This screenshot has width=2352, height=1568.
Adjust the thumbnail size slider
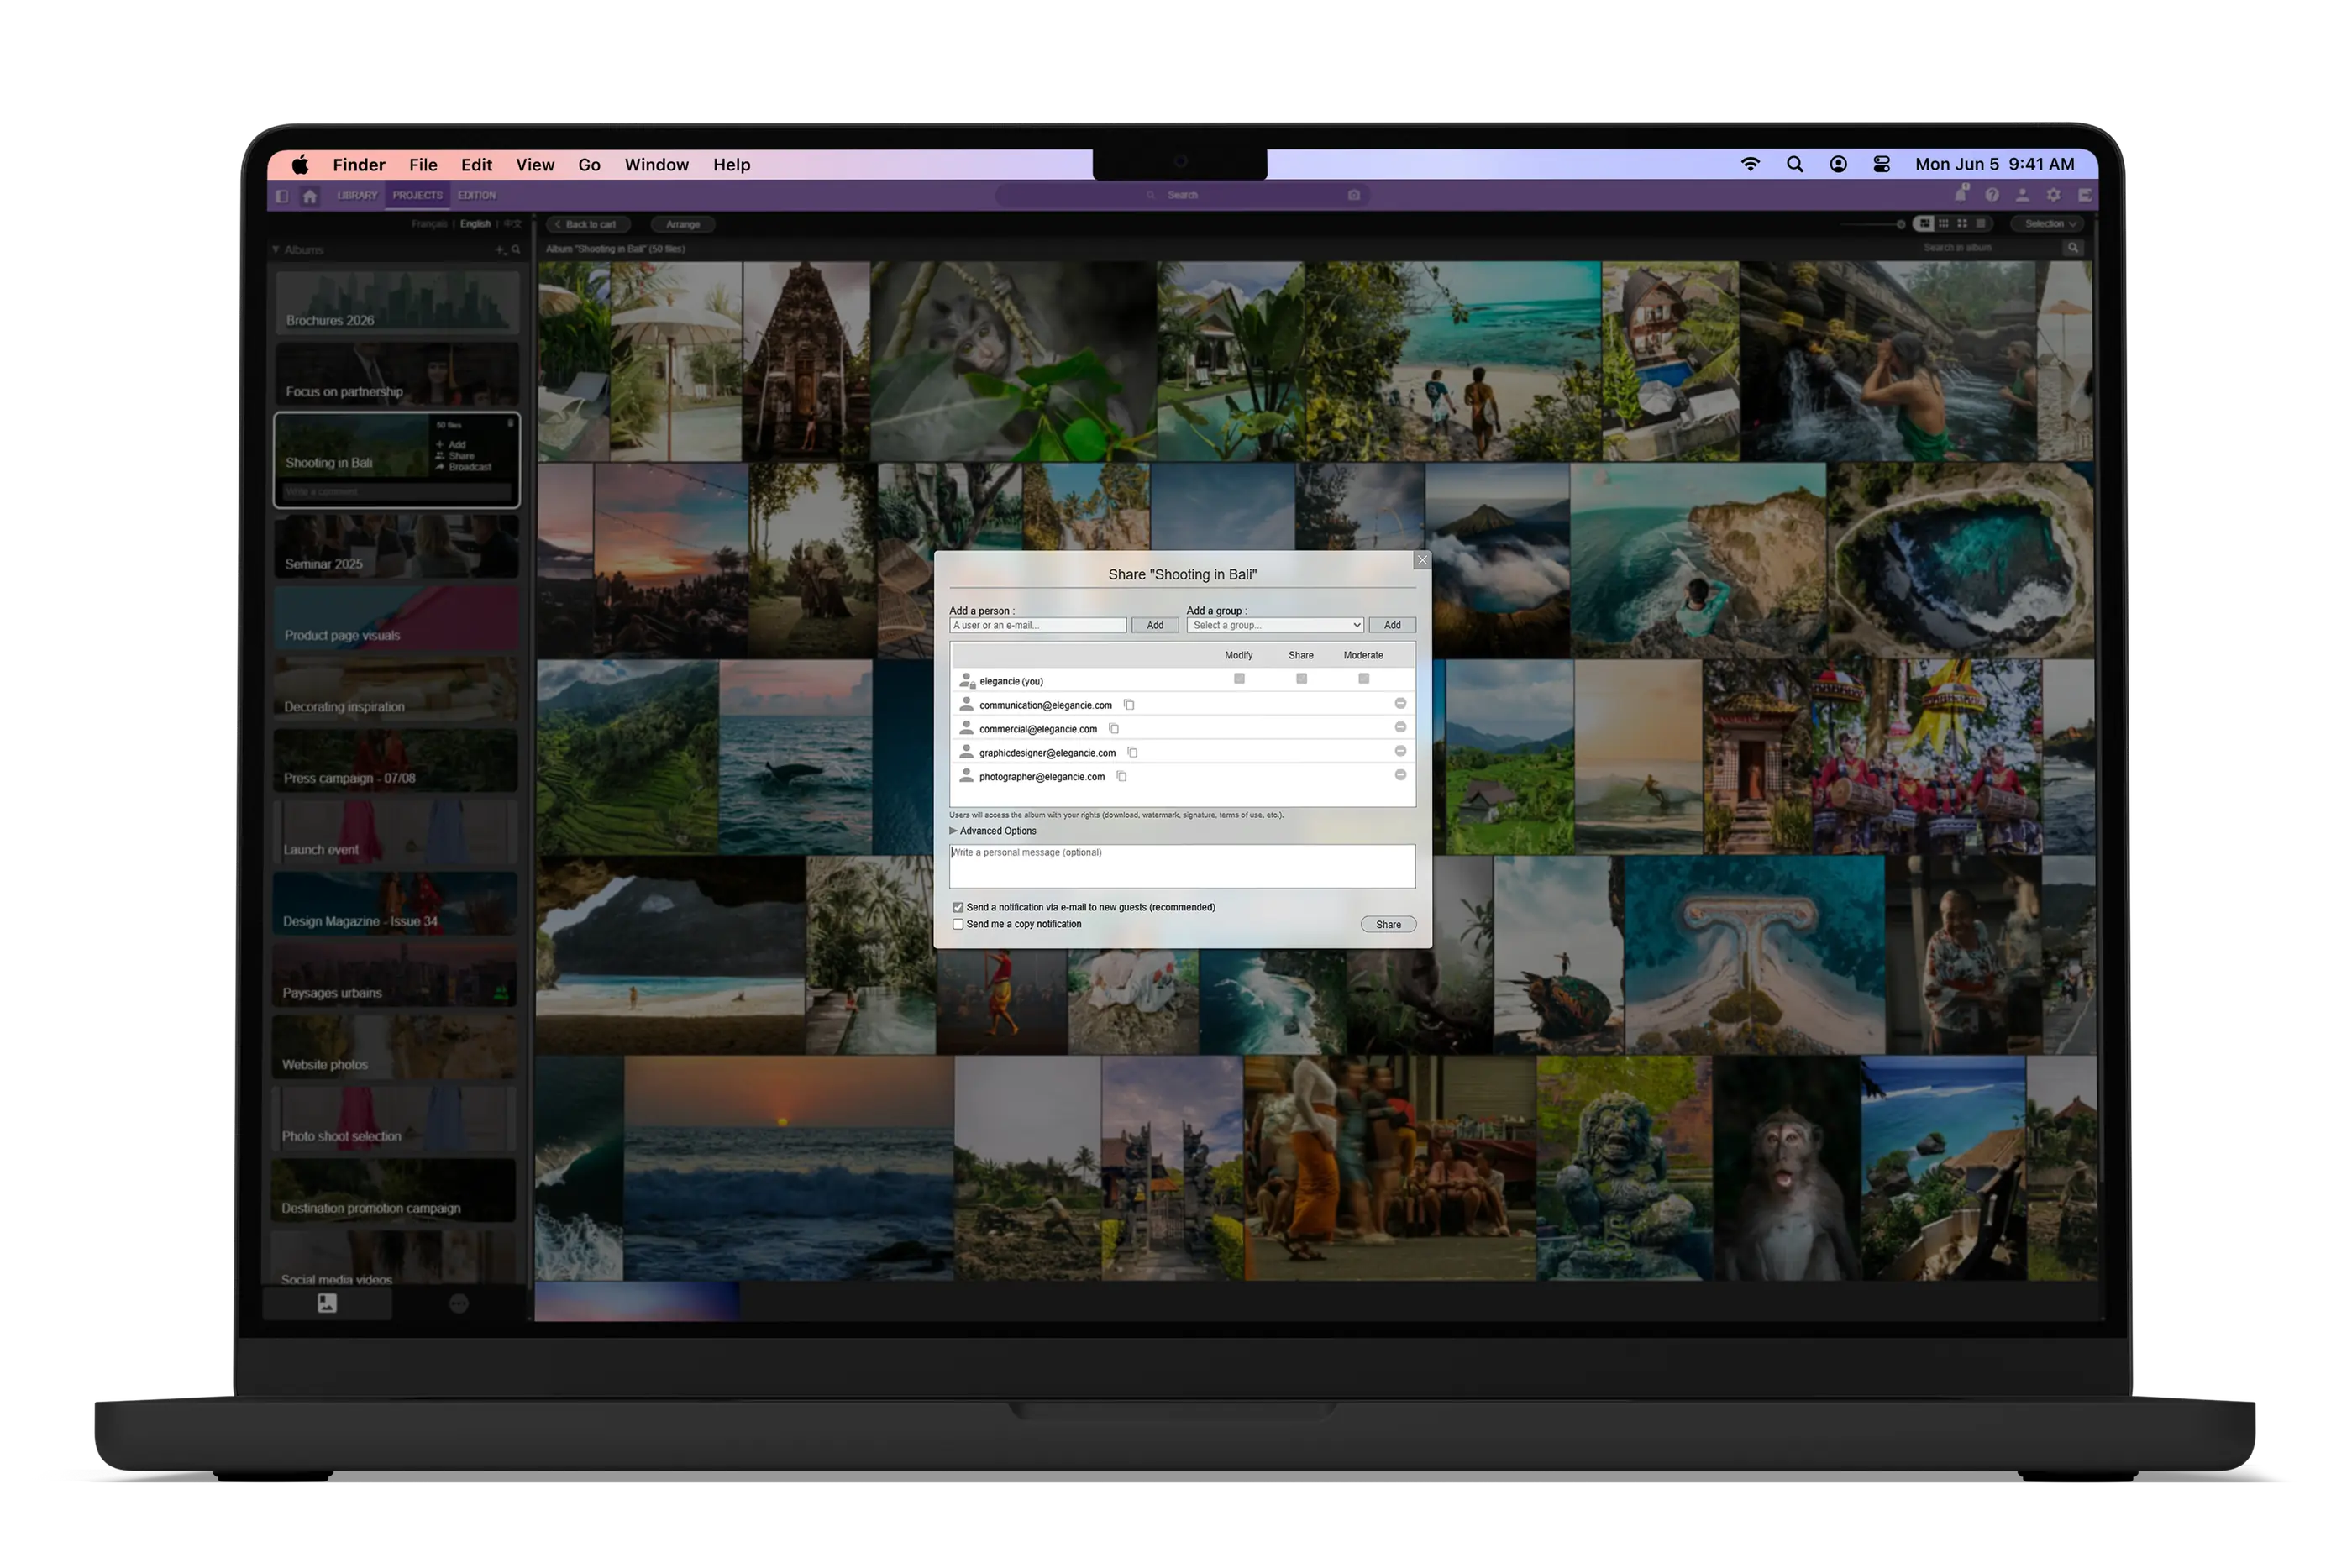(1901, 223)
